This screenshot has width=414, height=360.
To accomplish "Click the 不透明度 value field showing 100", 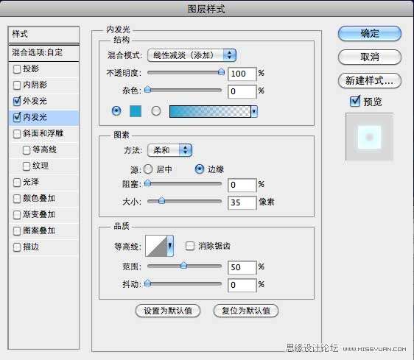I will 242,74.
